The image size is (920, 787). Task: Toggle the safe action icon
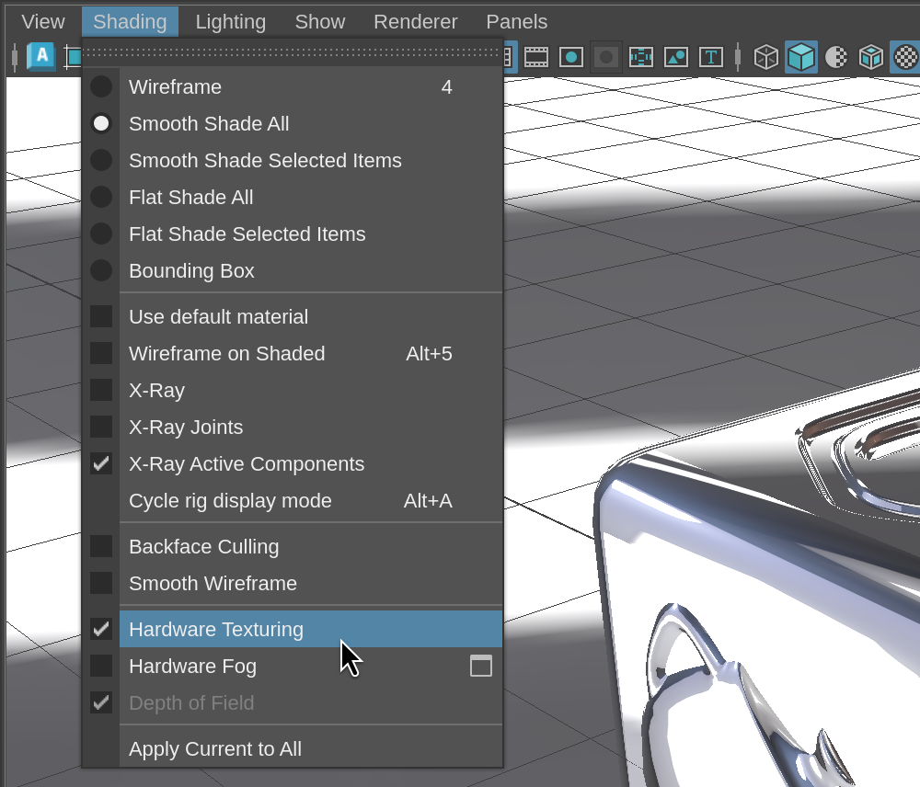(x=676, y=58)
